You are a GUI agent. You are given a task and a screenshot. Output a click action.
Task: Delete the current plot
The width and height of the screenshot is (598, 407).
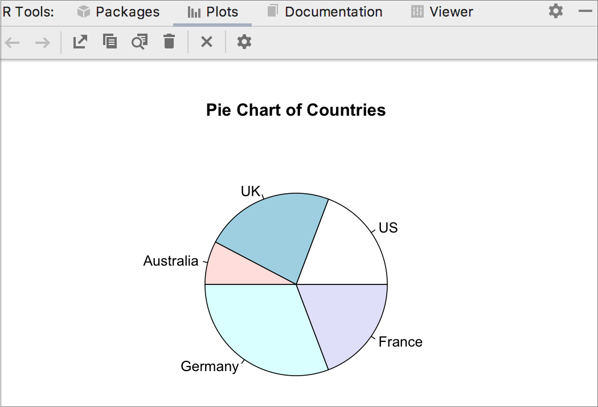[x=169, y=42]
